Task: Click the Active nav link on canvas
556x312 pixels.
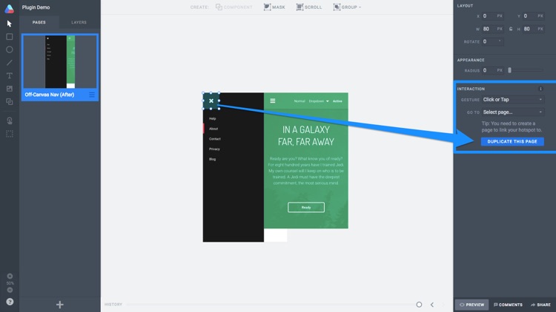Action: (x=337, y=101)
